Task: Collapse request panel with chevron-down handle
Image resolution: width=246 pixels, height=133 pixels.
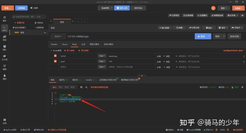Action: pyautogui.click(x=142, y=76)
